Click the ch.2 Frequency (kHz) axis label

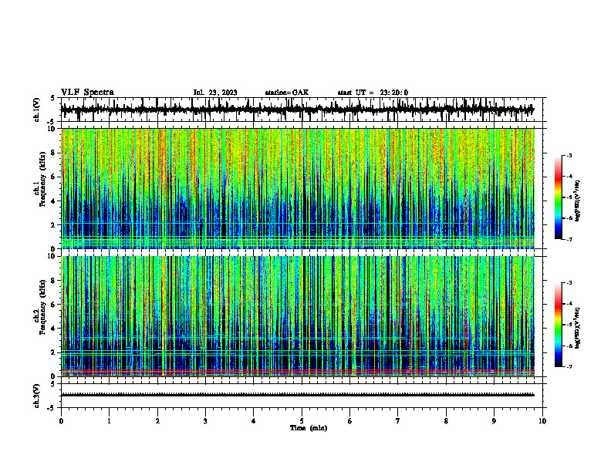click(x=39, y=316)
